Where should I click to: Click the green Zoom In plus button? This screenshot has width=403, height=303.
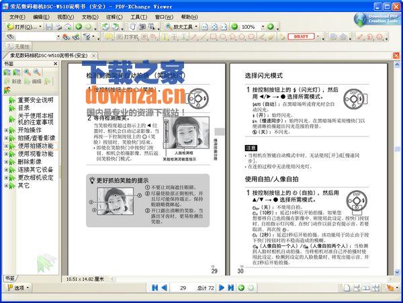(x=271, y=27)
